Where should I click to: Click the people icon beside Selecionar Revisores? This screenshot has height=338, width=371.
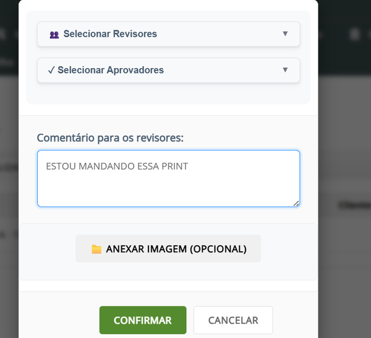point(54,35)
